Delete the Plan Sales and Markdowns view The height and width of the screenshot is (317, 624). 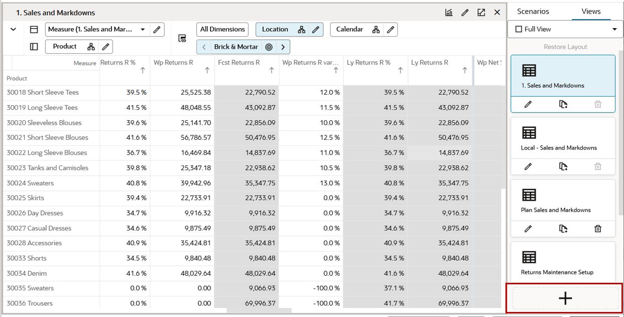click(598, 229)
